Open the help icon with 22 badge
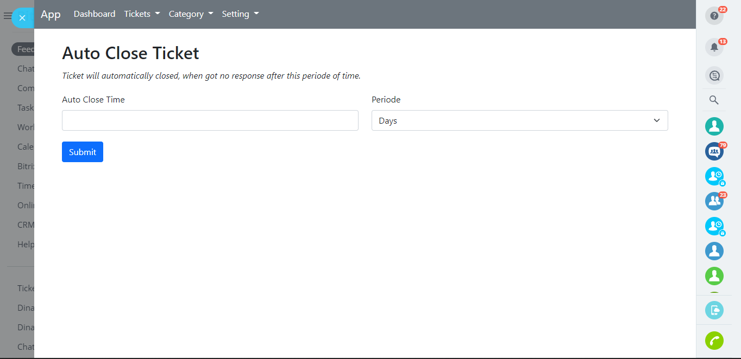Screen dimensions: 741x359 click(714, 16)
